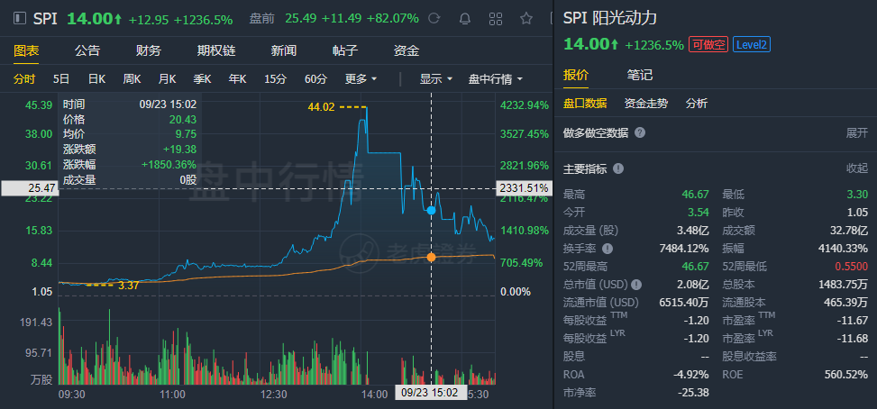Click the 3.37 low price label
This screenshot has height=409, width=877.
(127, 286)
